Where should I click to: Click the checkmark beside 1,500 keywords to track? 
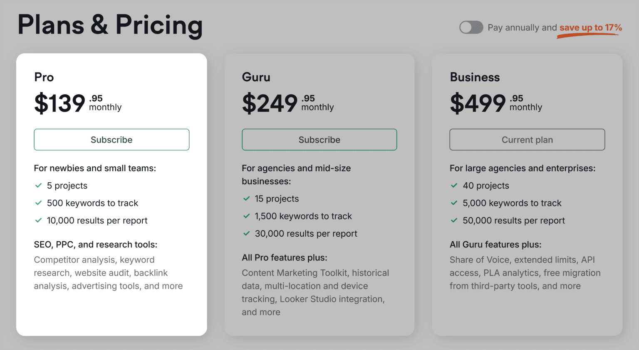246,216
